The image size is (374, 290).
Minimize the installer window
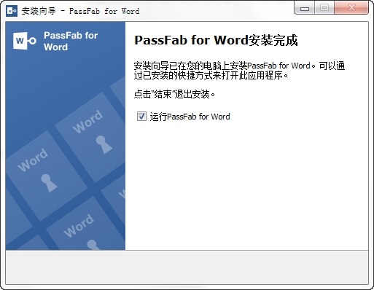305,8
